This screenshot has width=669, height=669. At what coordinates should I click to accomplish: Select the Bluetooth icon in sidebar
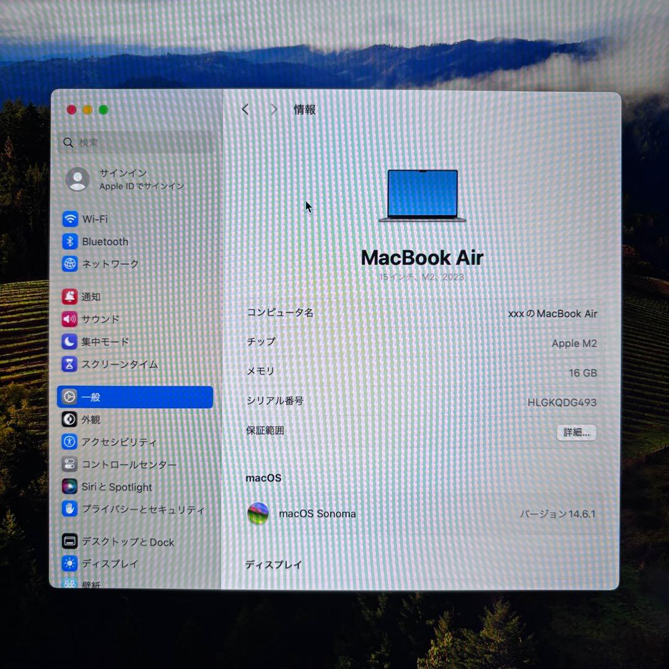pos(70,242)
